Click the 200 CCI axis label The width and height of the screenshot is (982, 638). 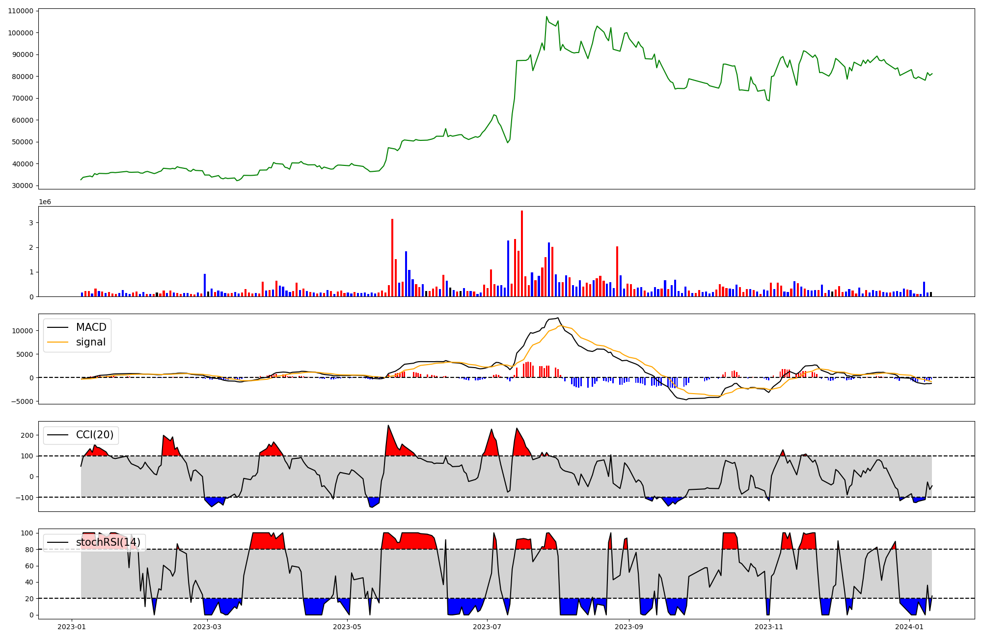tap(27, 435)
